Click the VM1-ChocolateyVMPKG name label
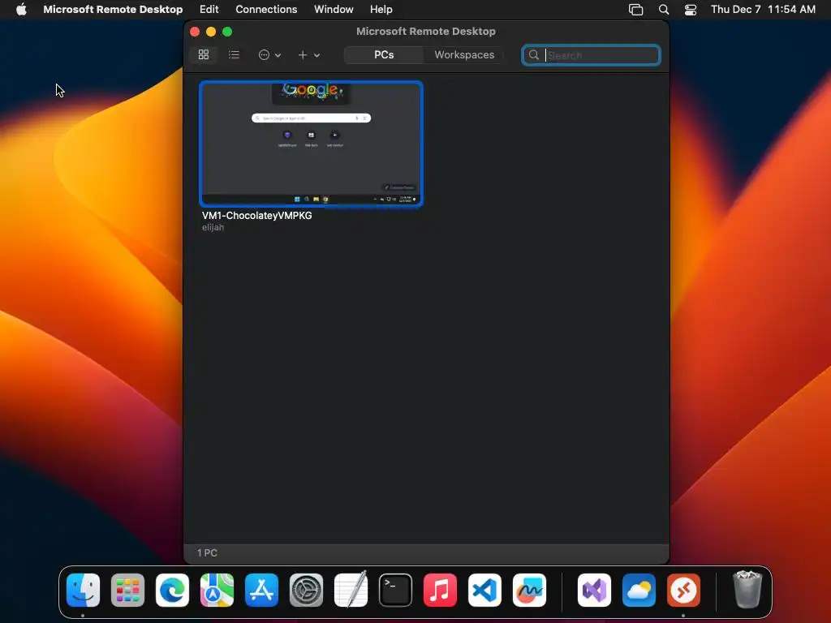831x623 pixels. point(256,216)
